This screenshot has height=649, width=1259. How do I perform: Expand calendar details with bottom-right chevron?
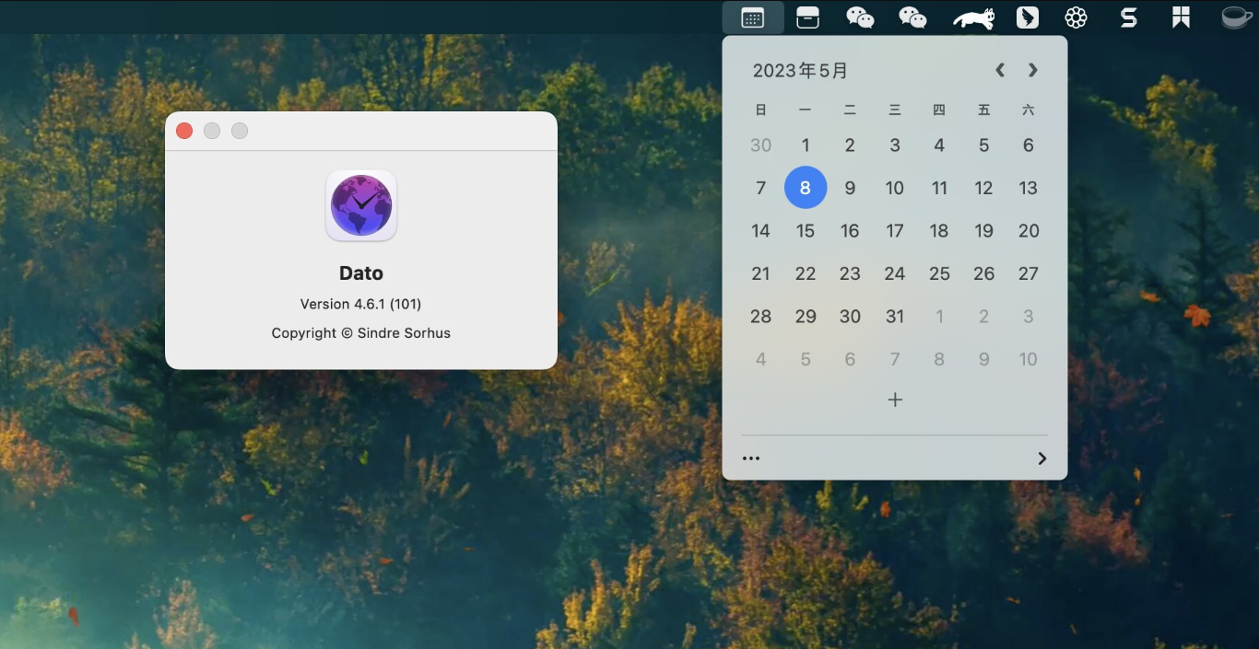pos(1042,458)
